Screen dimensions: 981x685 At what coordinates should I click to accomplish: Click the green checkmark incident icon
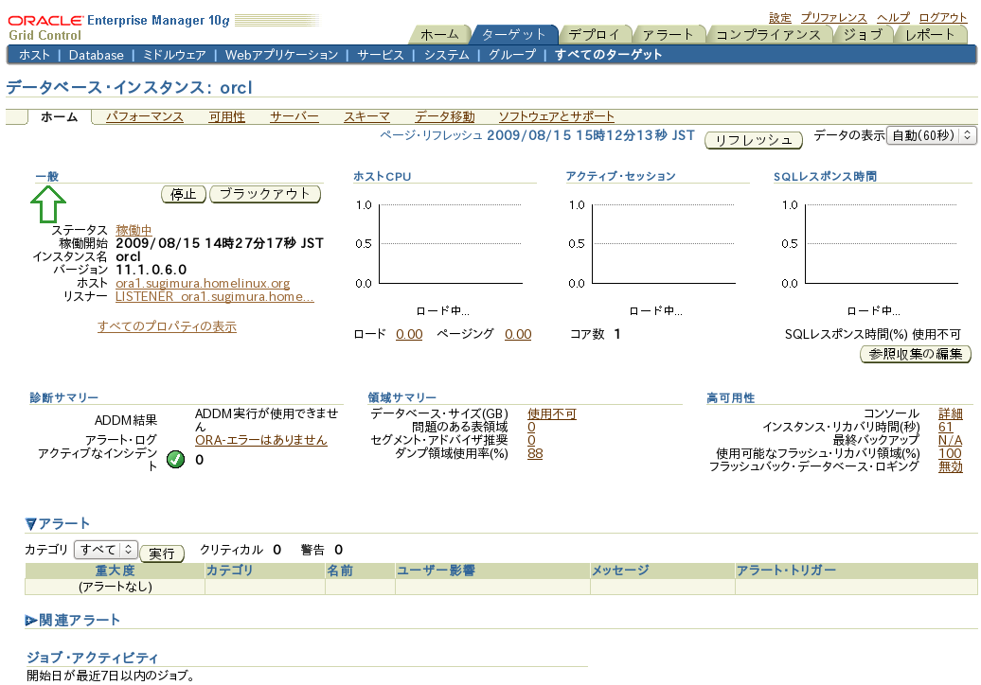[x=176, y=460]
